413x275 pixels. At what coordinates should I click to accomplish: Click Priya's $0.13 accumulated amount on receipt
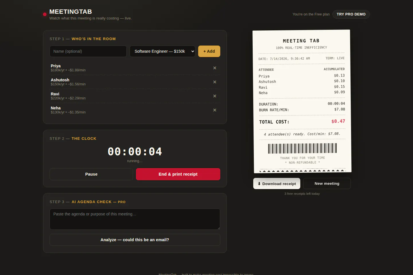point(339,75)
